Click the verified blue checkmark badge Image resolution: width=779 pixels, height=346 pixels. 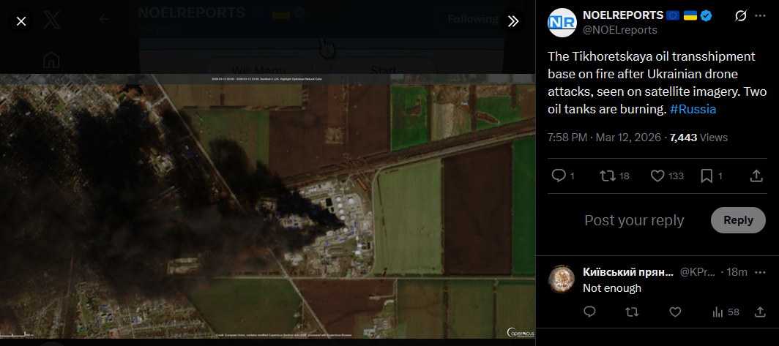click(706, 15)
